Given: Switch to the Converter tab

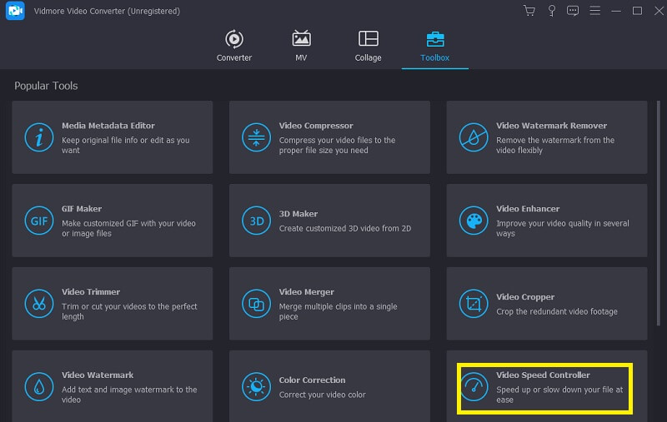Looking at the screenshot, I should point(234,46).
